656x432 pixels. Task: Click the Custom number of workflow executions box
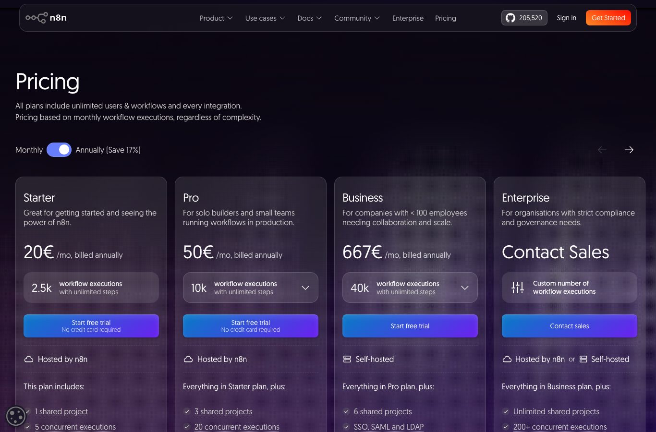[x=570, y=288]
